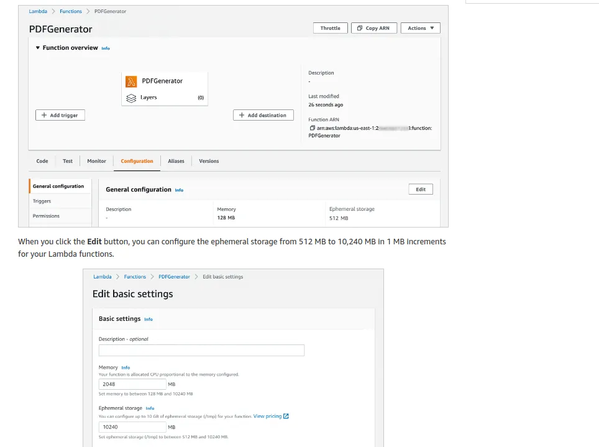Click the PDFGenerator page title
Image resolution: width=599 pixels, height=447 pixels.
coord(61,29)
